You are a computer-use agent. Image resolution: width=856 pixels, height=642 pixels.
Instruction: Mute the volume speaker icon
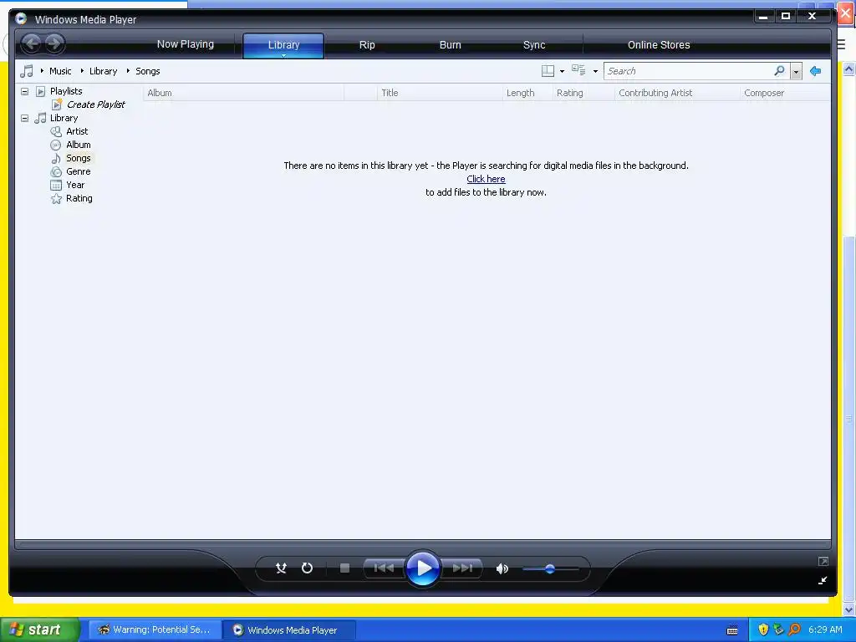point(502,568)
